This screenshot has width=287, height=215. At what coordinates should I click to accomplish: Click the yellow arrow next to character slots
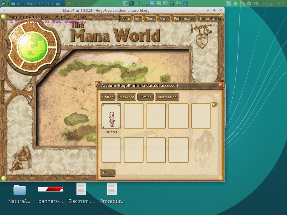tap(214, 104)
